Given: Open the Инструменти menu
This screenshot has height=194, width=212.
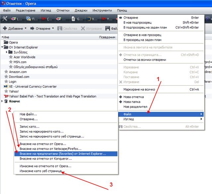Looking at the screenshot, I should [x=102, y=10].
